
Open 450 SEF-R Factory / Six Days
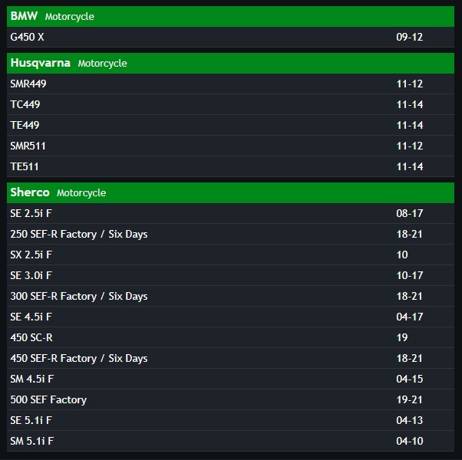click(x=230, y=359)
